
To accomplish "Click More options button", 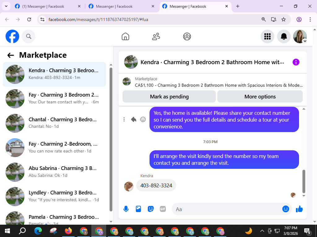I will tap(260, 97).
